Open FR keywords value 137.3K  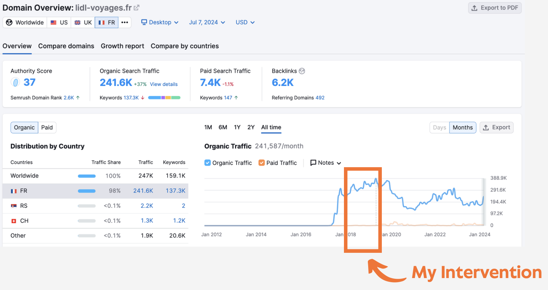[175, 191]
